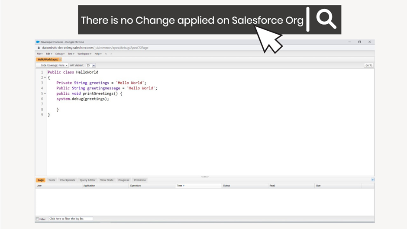Screen dimensions: 407x229
Task: Click the panel collapse icon at right of tabs
Action: [372, 180]
